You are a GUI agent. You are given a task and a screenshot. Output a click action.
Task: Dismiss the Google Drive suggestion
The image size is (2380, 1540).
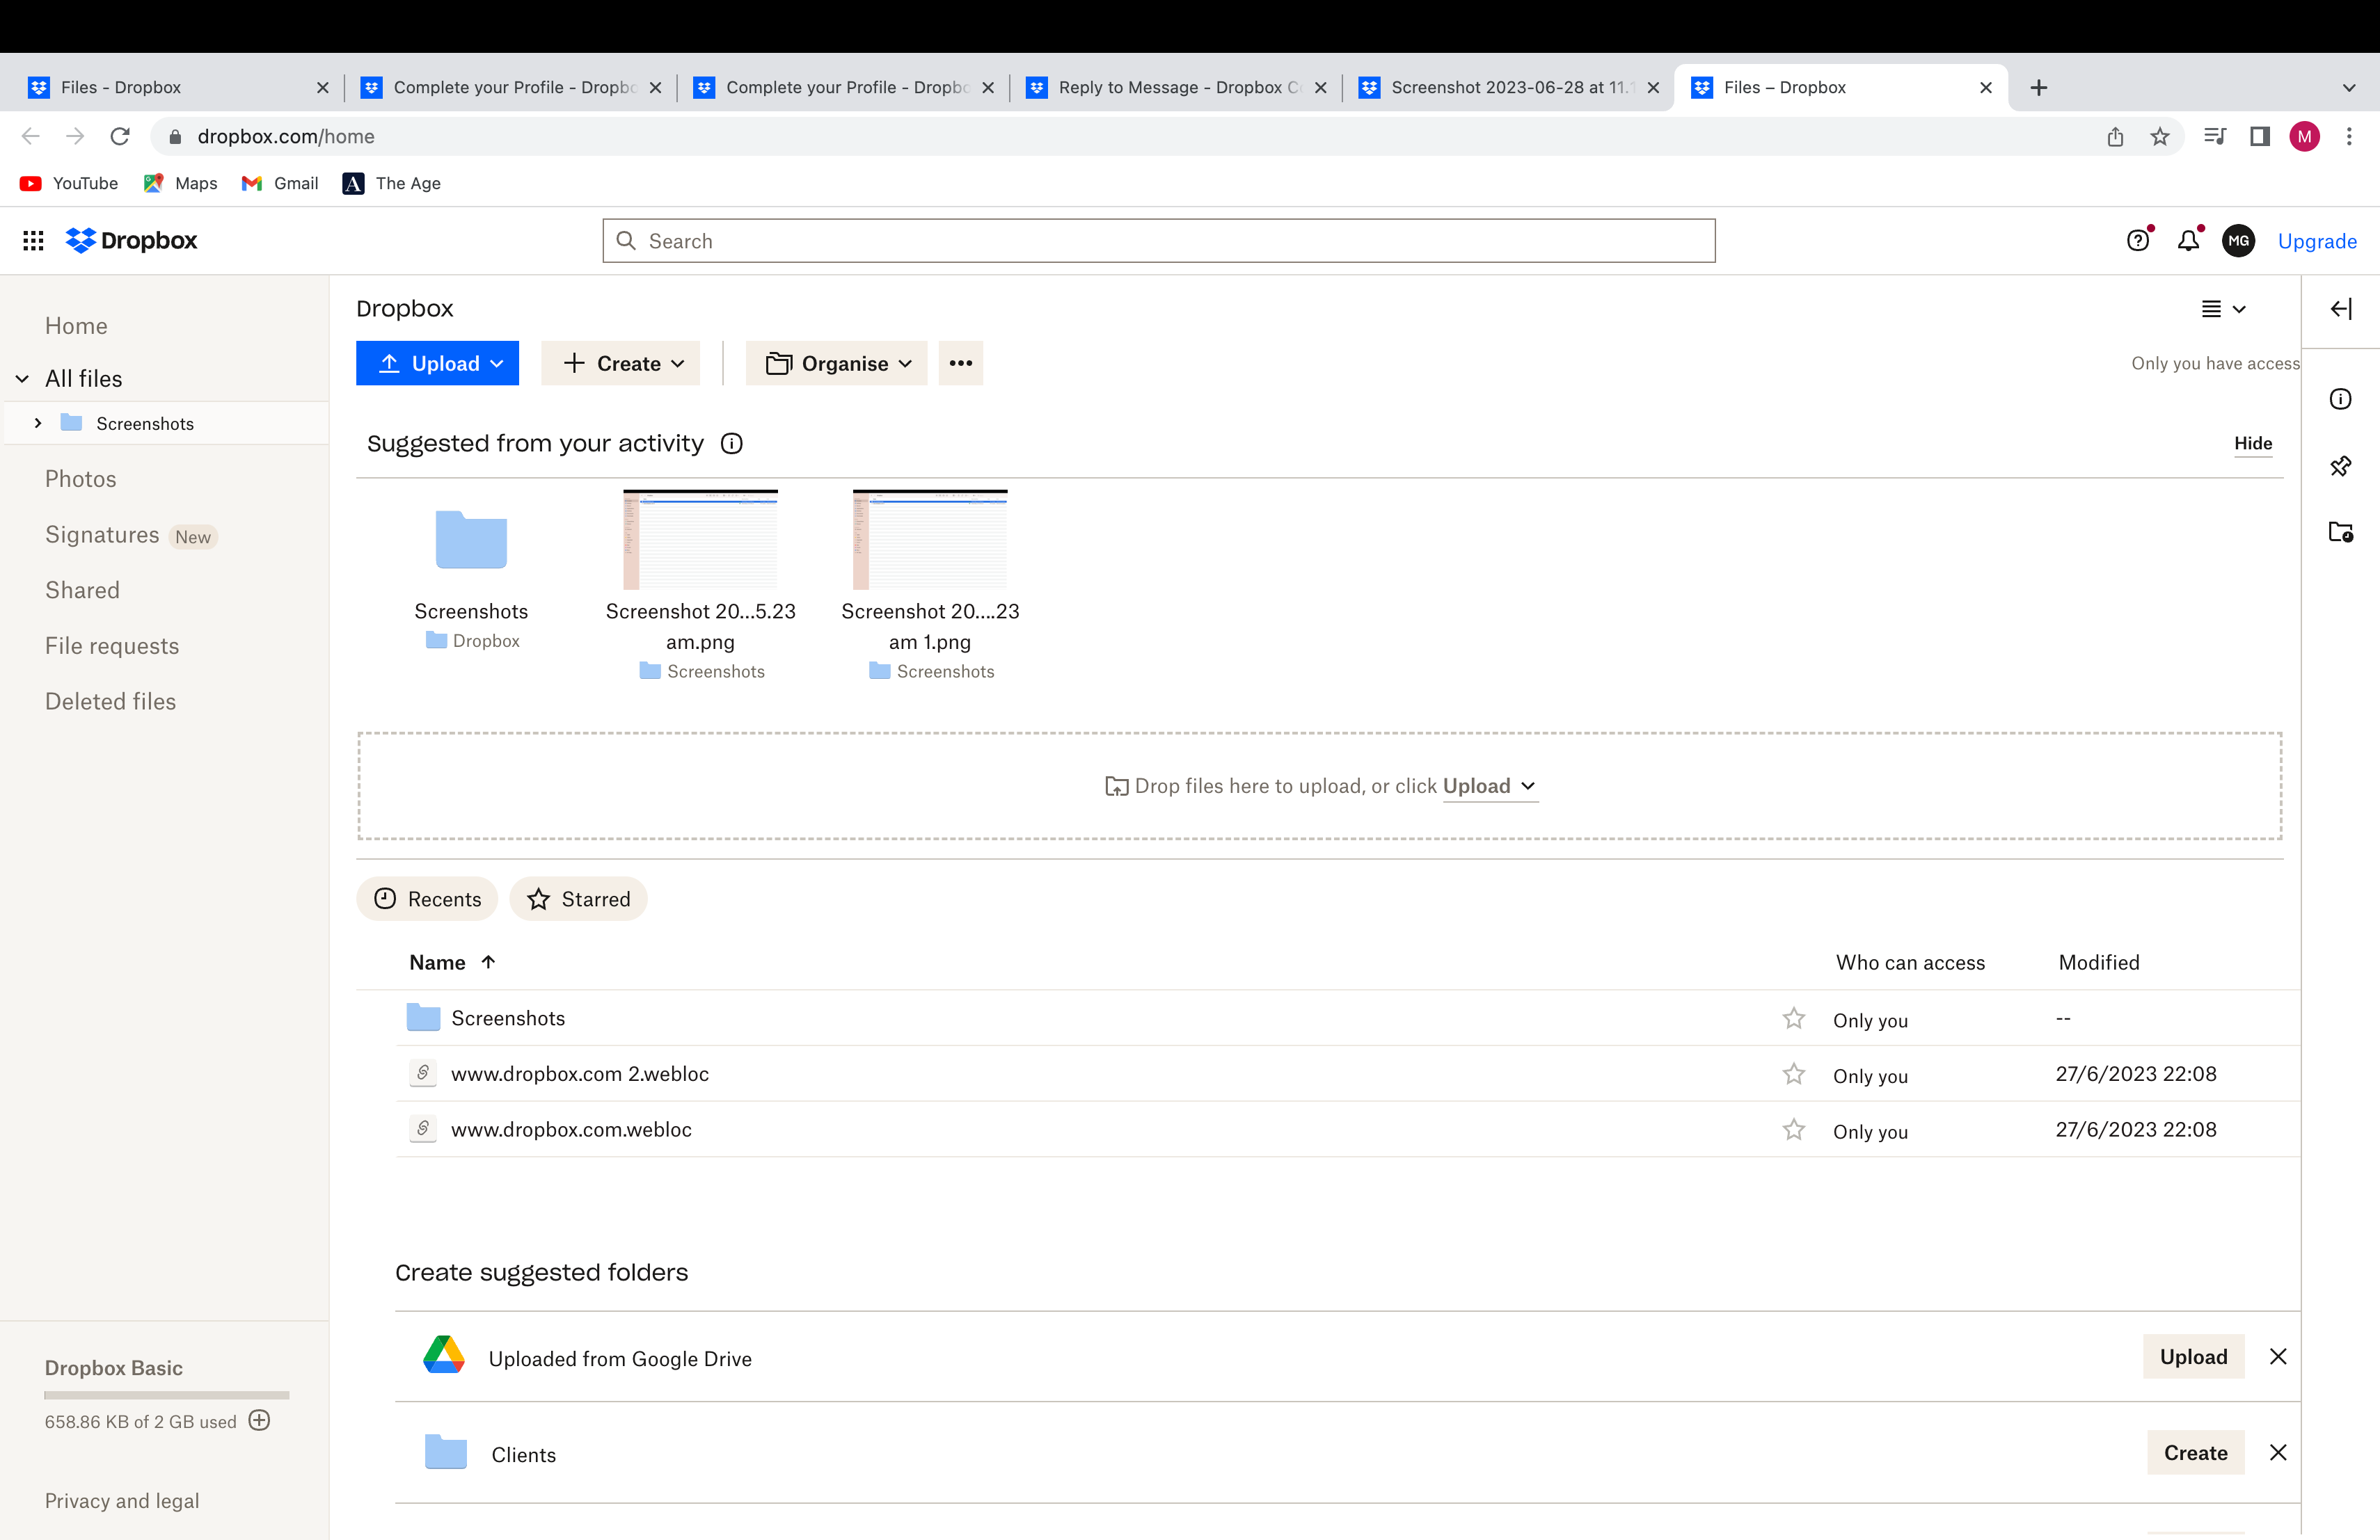pyautogui.click(x=2278, y=1356)
